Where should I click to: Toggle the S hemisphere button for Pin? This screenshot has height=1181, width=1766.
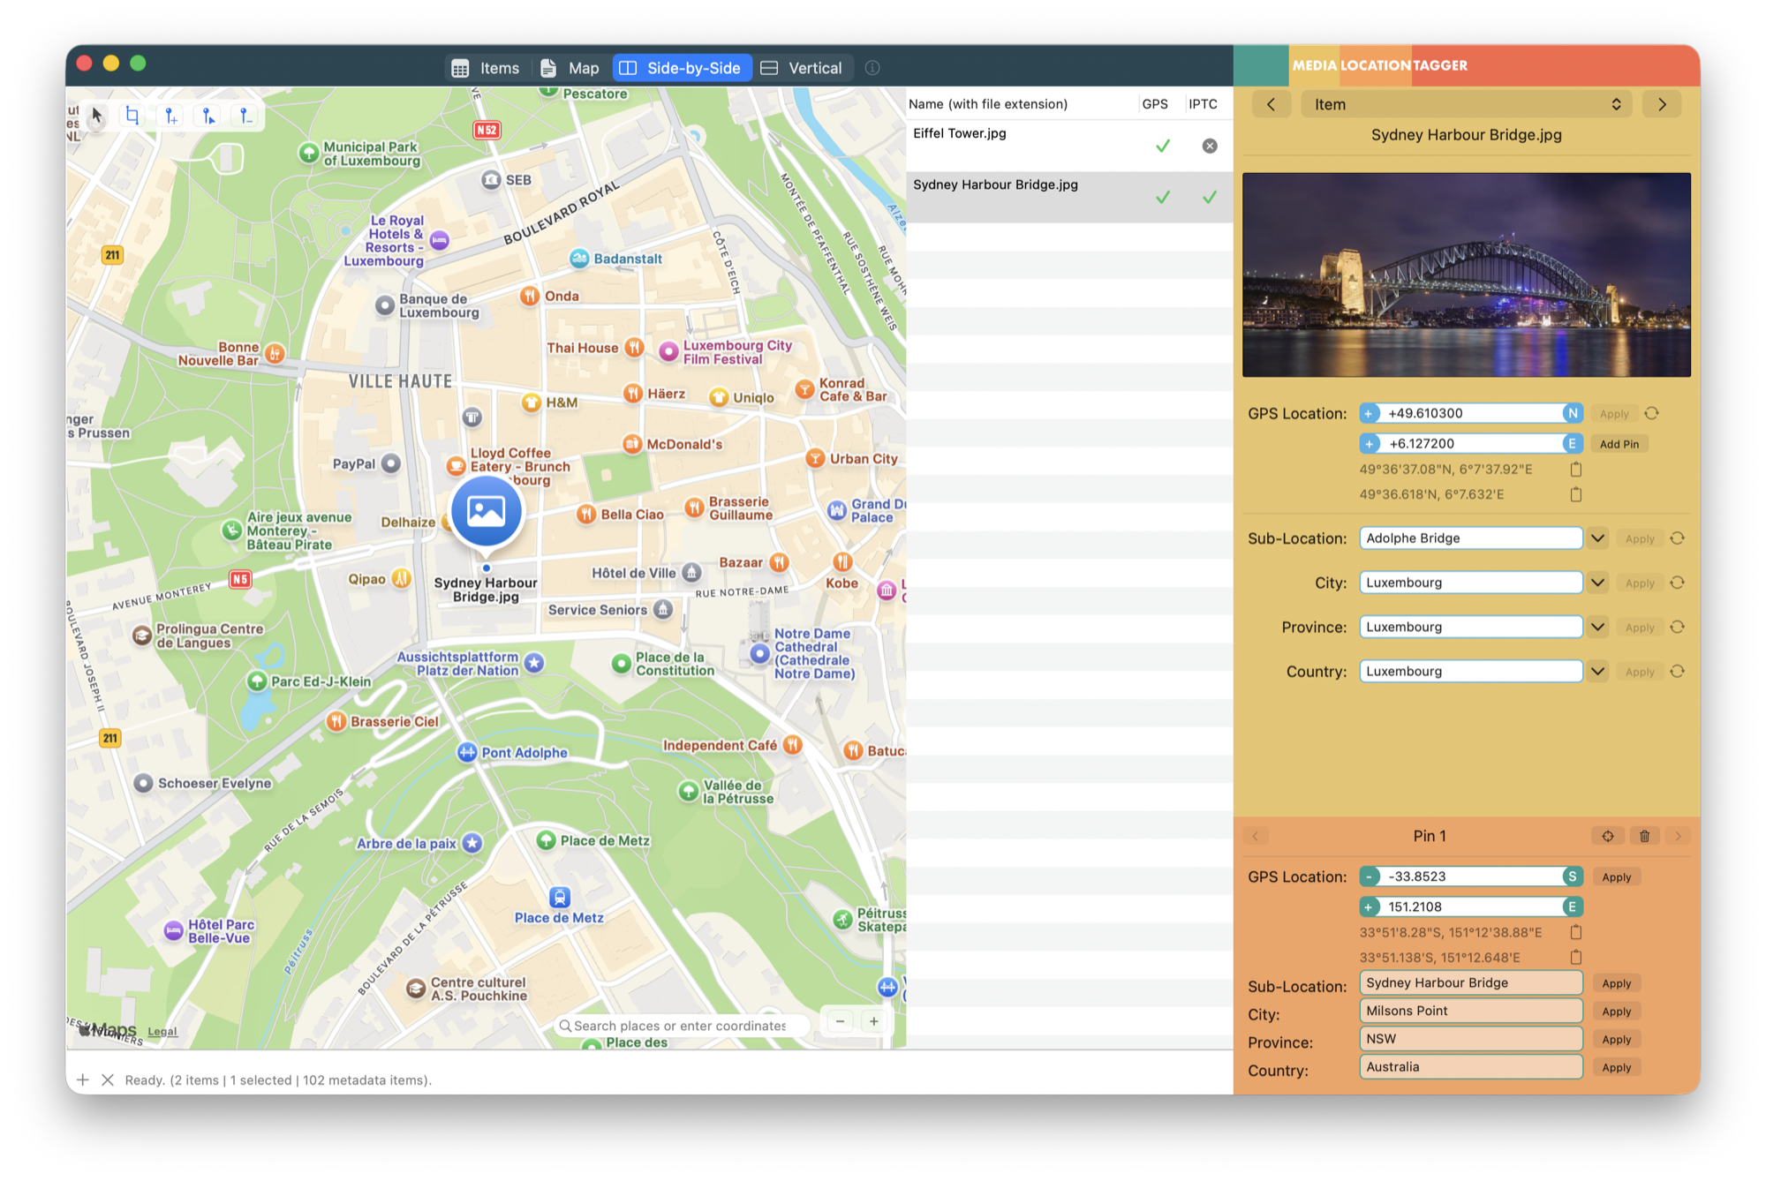click(1573, 876)
